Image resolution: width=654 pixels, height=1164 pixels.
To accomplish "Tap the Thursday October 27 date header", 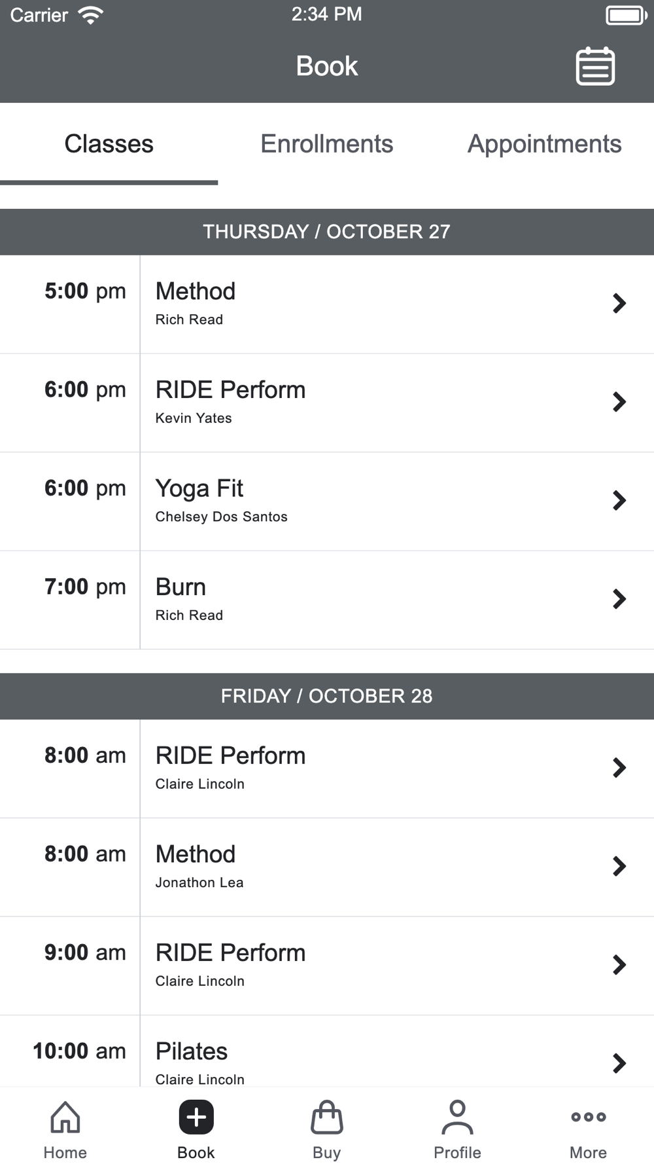I will [326, 232].
